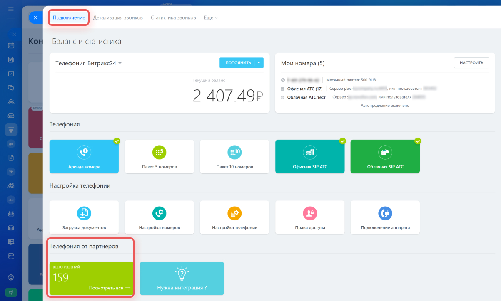Select the Пакет 10 номеров tile
Image resolution: width=501 pixels, height=301 pixels.
234,156
